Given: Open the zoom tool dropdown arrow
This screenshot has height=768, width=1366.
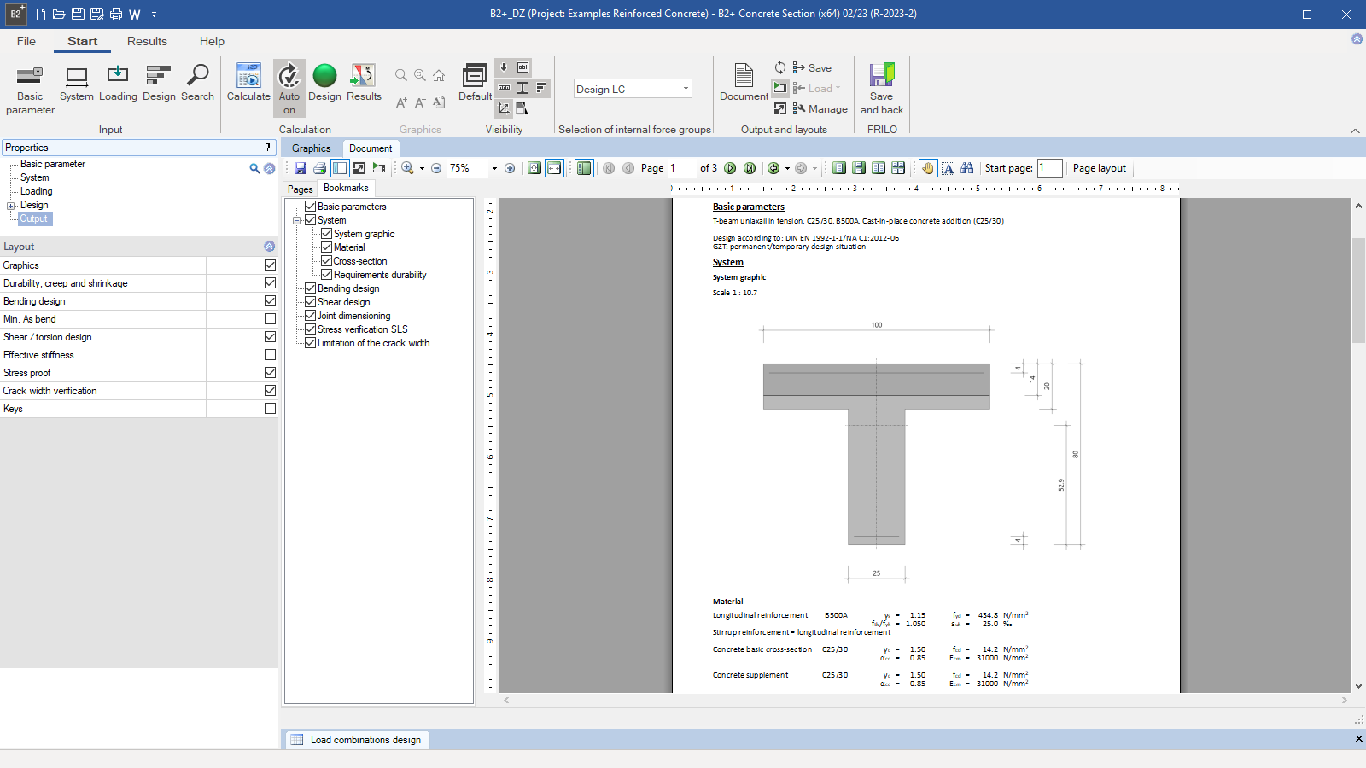Looking at the screenshot, I should click(x=422, y=168).
